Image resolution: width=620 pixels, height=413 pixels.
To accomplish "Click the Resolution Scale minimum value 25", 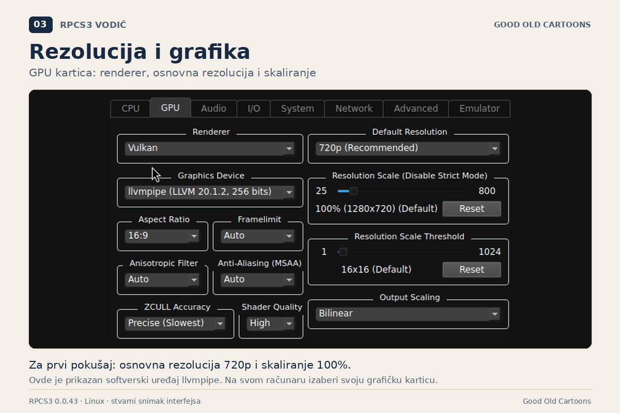I will 321,191.
